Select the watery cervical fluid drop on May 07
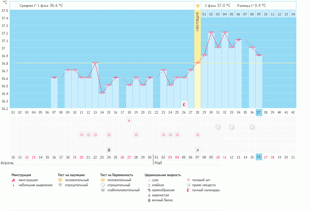310x211 pixels. coord(197,150)
